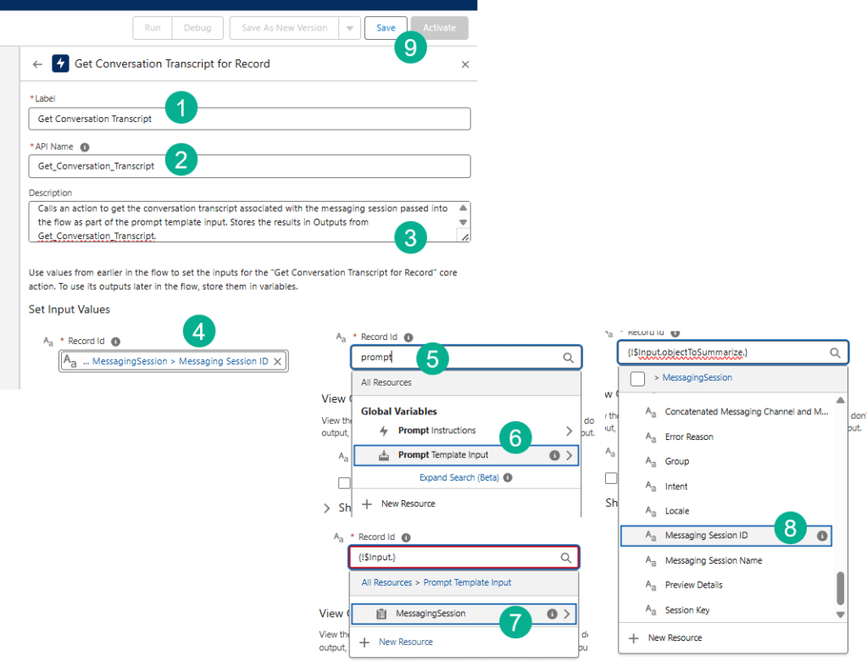
Task: Click the info icon next to Expand Search
Action: pyautogui.click(x=508, y=477)
